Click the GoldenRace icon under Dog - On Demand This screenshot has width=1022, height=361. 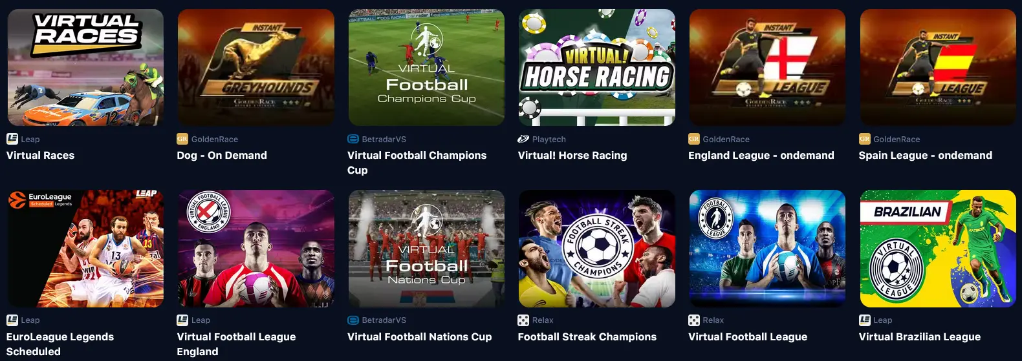pos(182,139)
